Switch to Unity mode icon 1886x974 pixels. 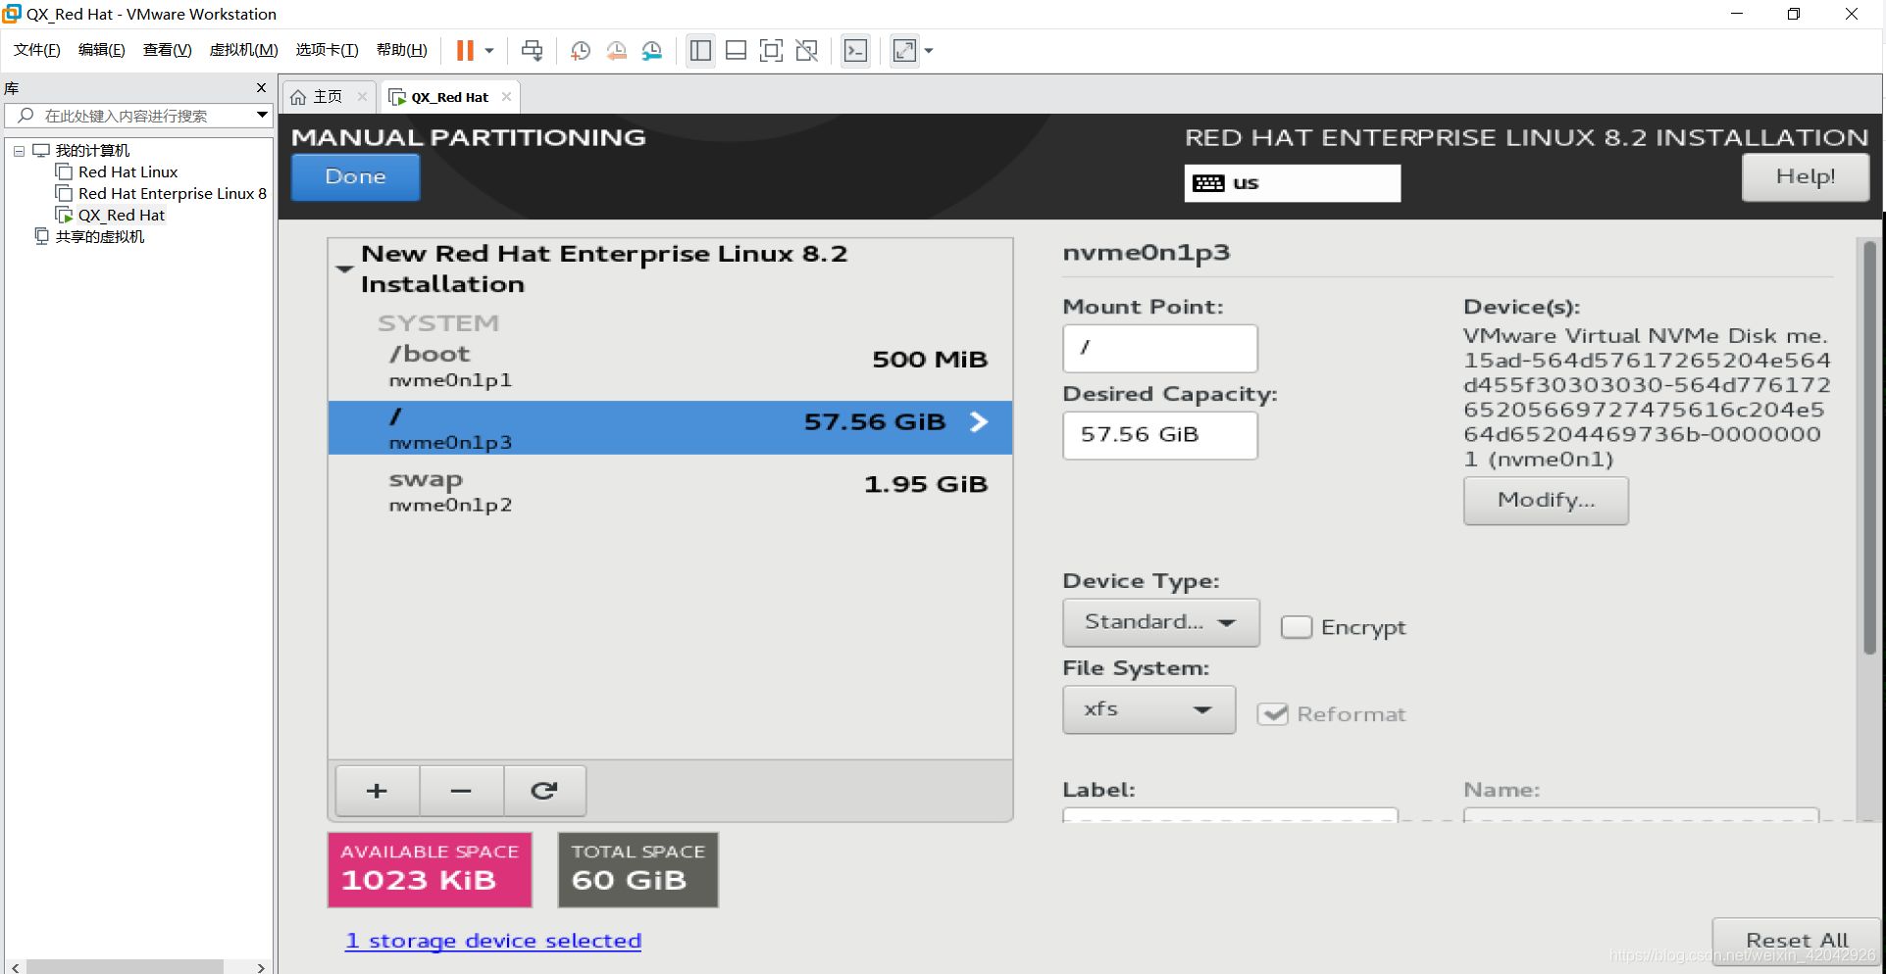tap(807, 50)
